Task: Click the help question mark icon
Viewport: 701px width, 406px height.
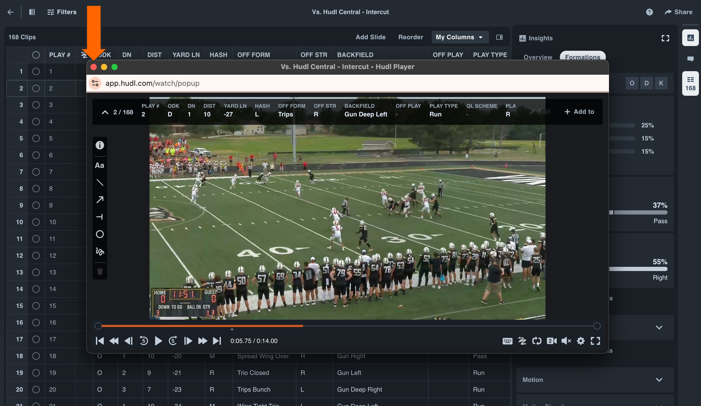Action: pos(649,12)
